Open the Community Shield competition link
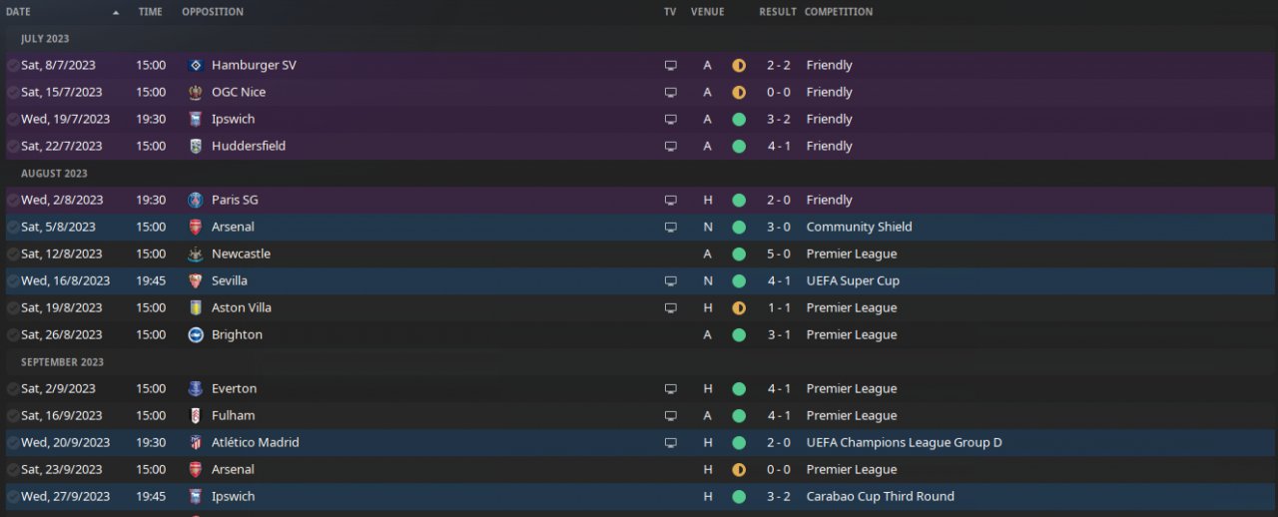The image size is (1278, 517). (859, 228)
